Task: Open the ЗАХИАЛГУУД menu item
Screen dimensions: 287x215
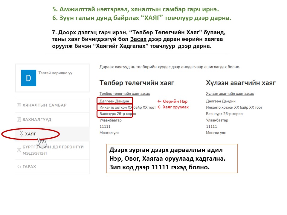Action: click(x=37, y=119)
